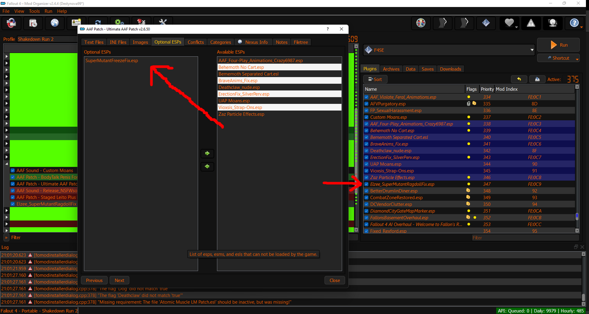Image resolution: width=589 pixels, height=314 pixels.
Task: Click archive box flag on DCVendorClutter.esp row
Action: click(x=468, y=204)
